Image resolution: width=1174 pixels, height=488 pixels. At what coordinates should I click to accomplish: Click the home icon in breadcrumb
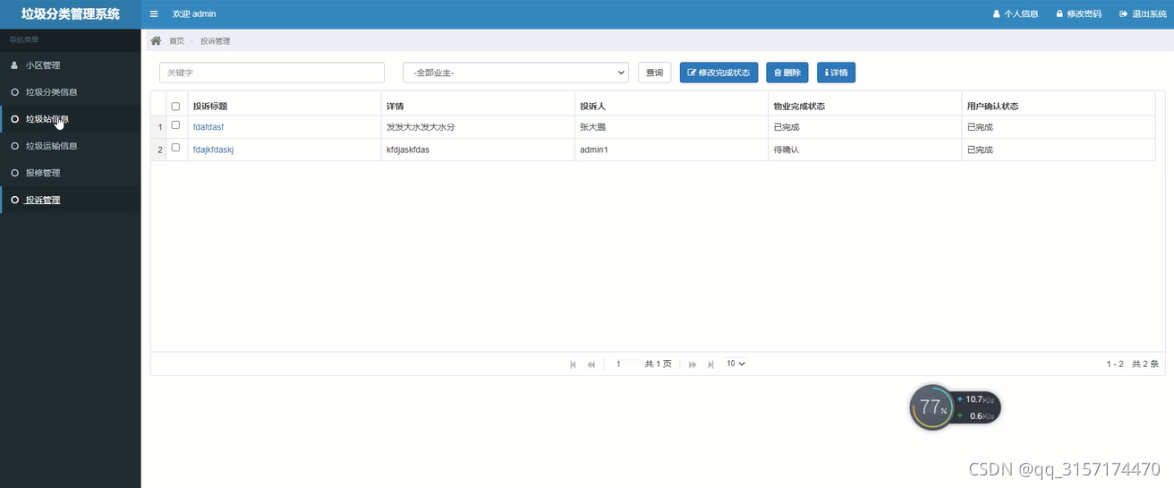156,41
